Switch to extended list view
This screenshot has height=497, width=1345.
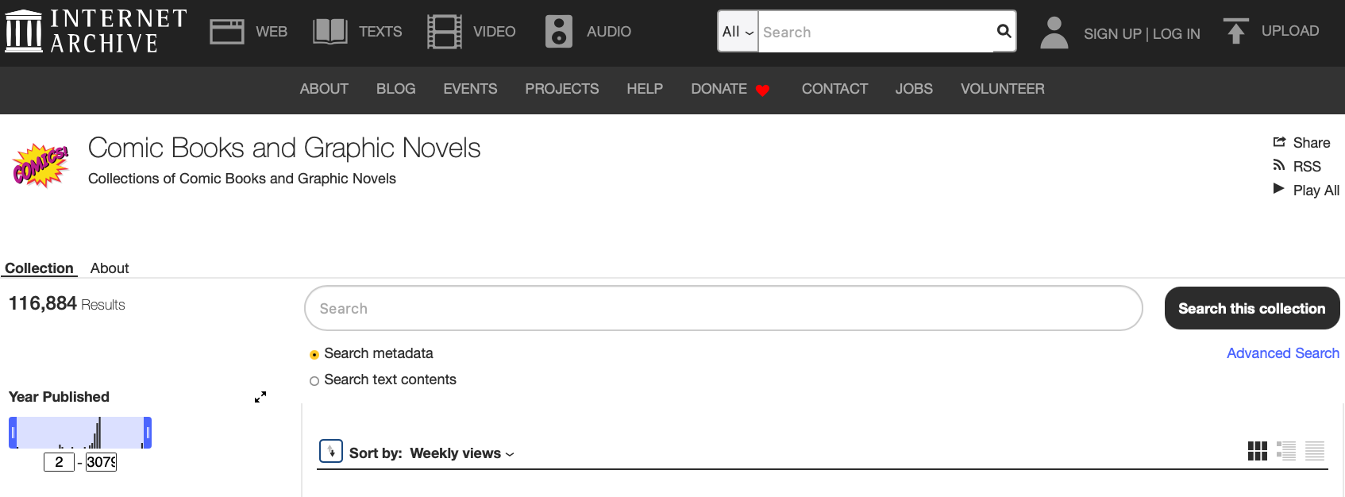pyautogui.click(x=1286, y=451)
